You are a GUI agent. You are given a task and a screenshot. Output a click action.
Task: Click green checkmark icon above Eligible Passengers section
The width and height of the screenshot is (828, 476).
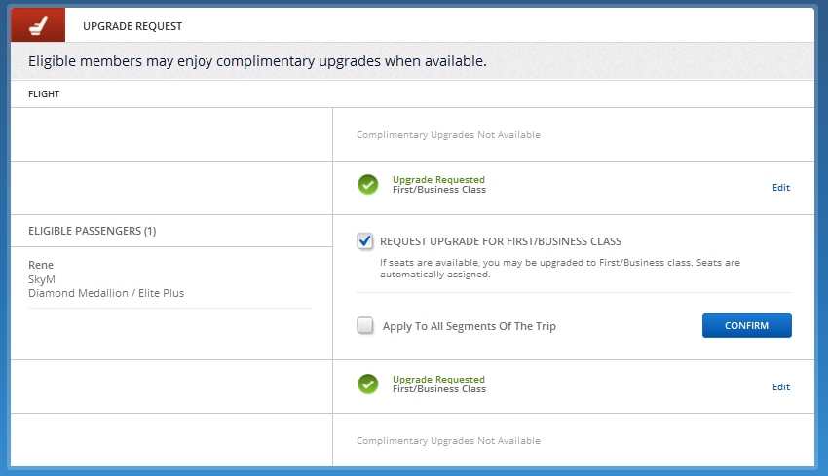[x=367, y=185]
